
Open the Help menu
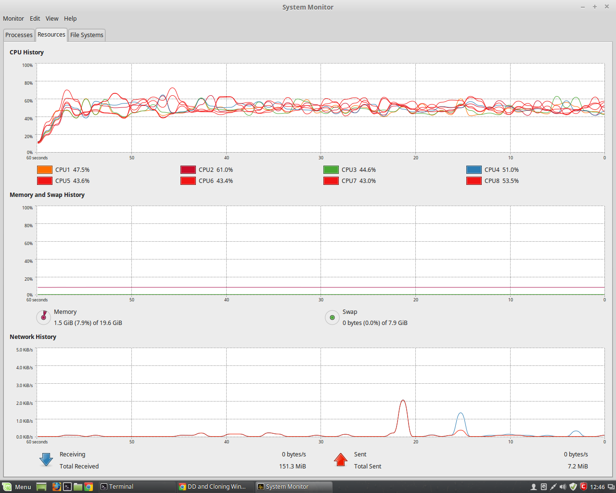70,19
